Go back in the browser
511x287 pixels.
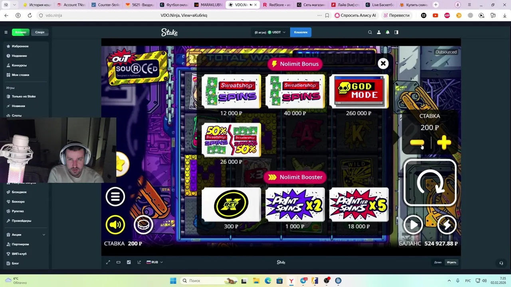(6, 15)
